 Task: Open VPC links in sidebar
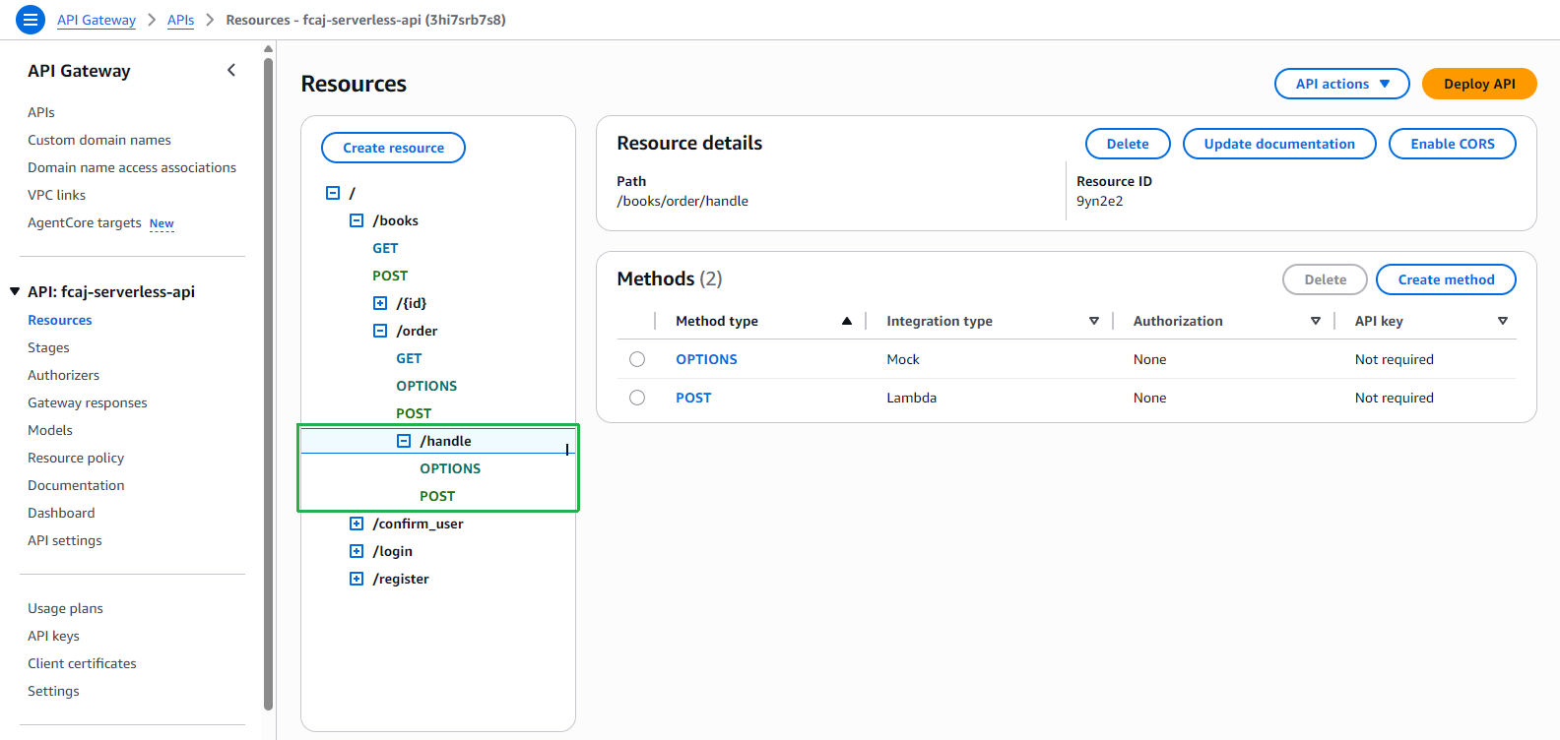pyautogui.click(x=57, y=195)
